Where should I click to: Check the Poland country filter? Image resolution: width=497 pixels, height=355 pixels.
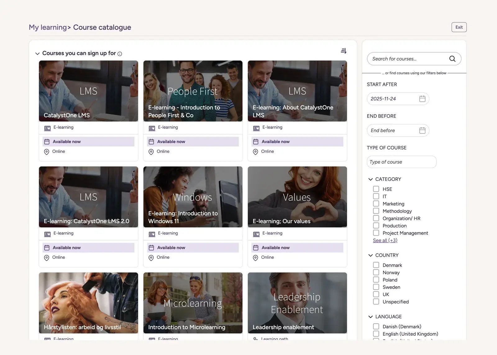tap(376, 280)
